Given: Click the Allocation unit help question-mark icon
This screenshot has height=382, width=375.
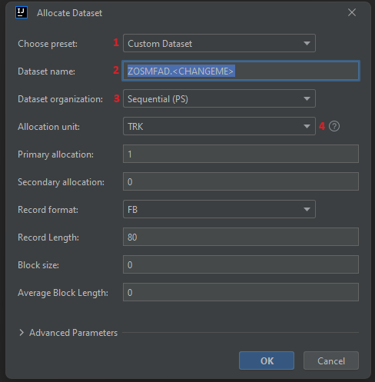Looking at the screenshot, I should click(334, 126).
